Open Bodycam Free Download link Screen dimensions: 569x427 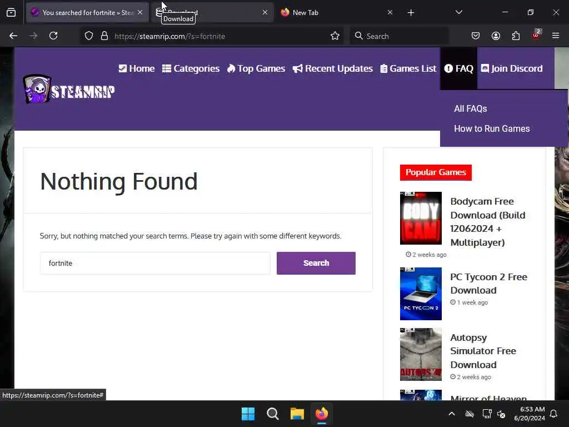[x=487, y=222]
